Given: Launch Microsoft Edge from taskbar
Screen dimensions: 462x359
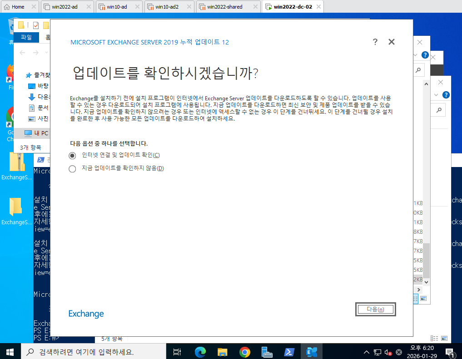Looking at the screenshot, I should 200,352.
